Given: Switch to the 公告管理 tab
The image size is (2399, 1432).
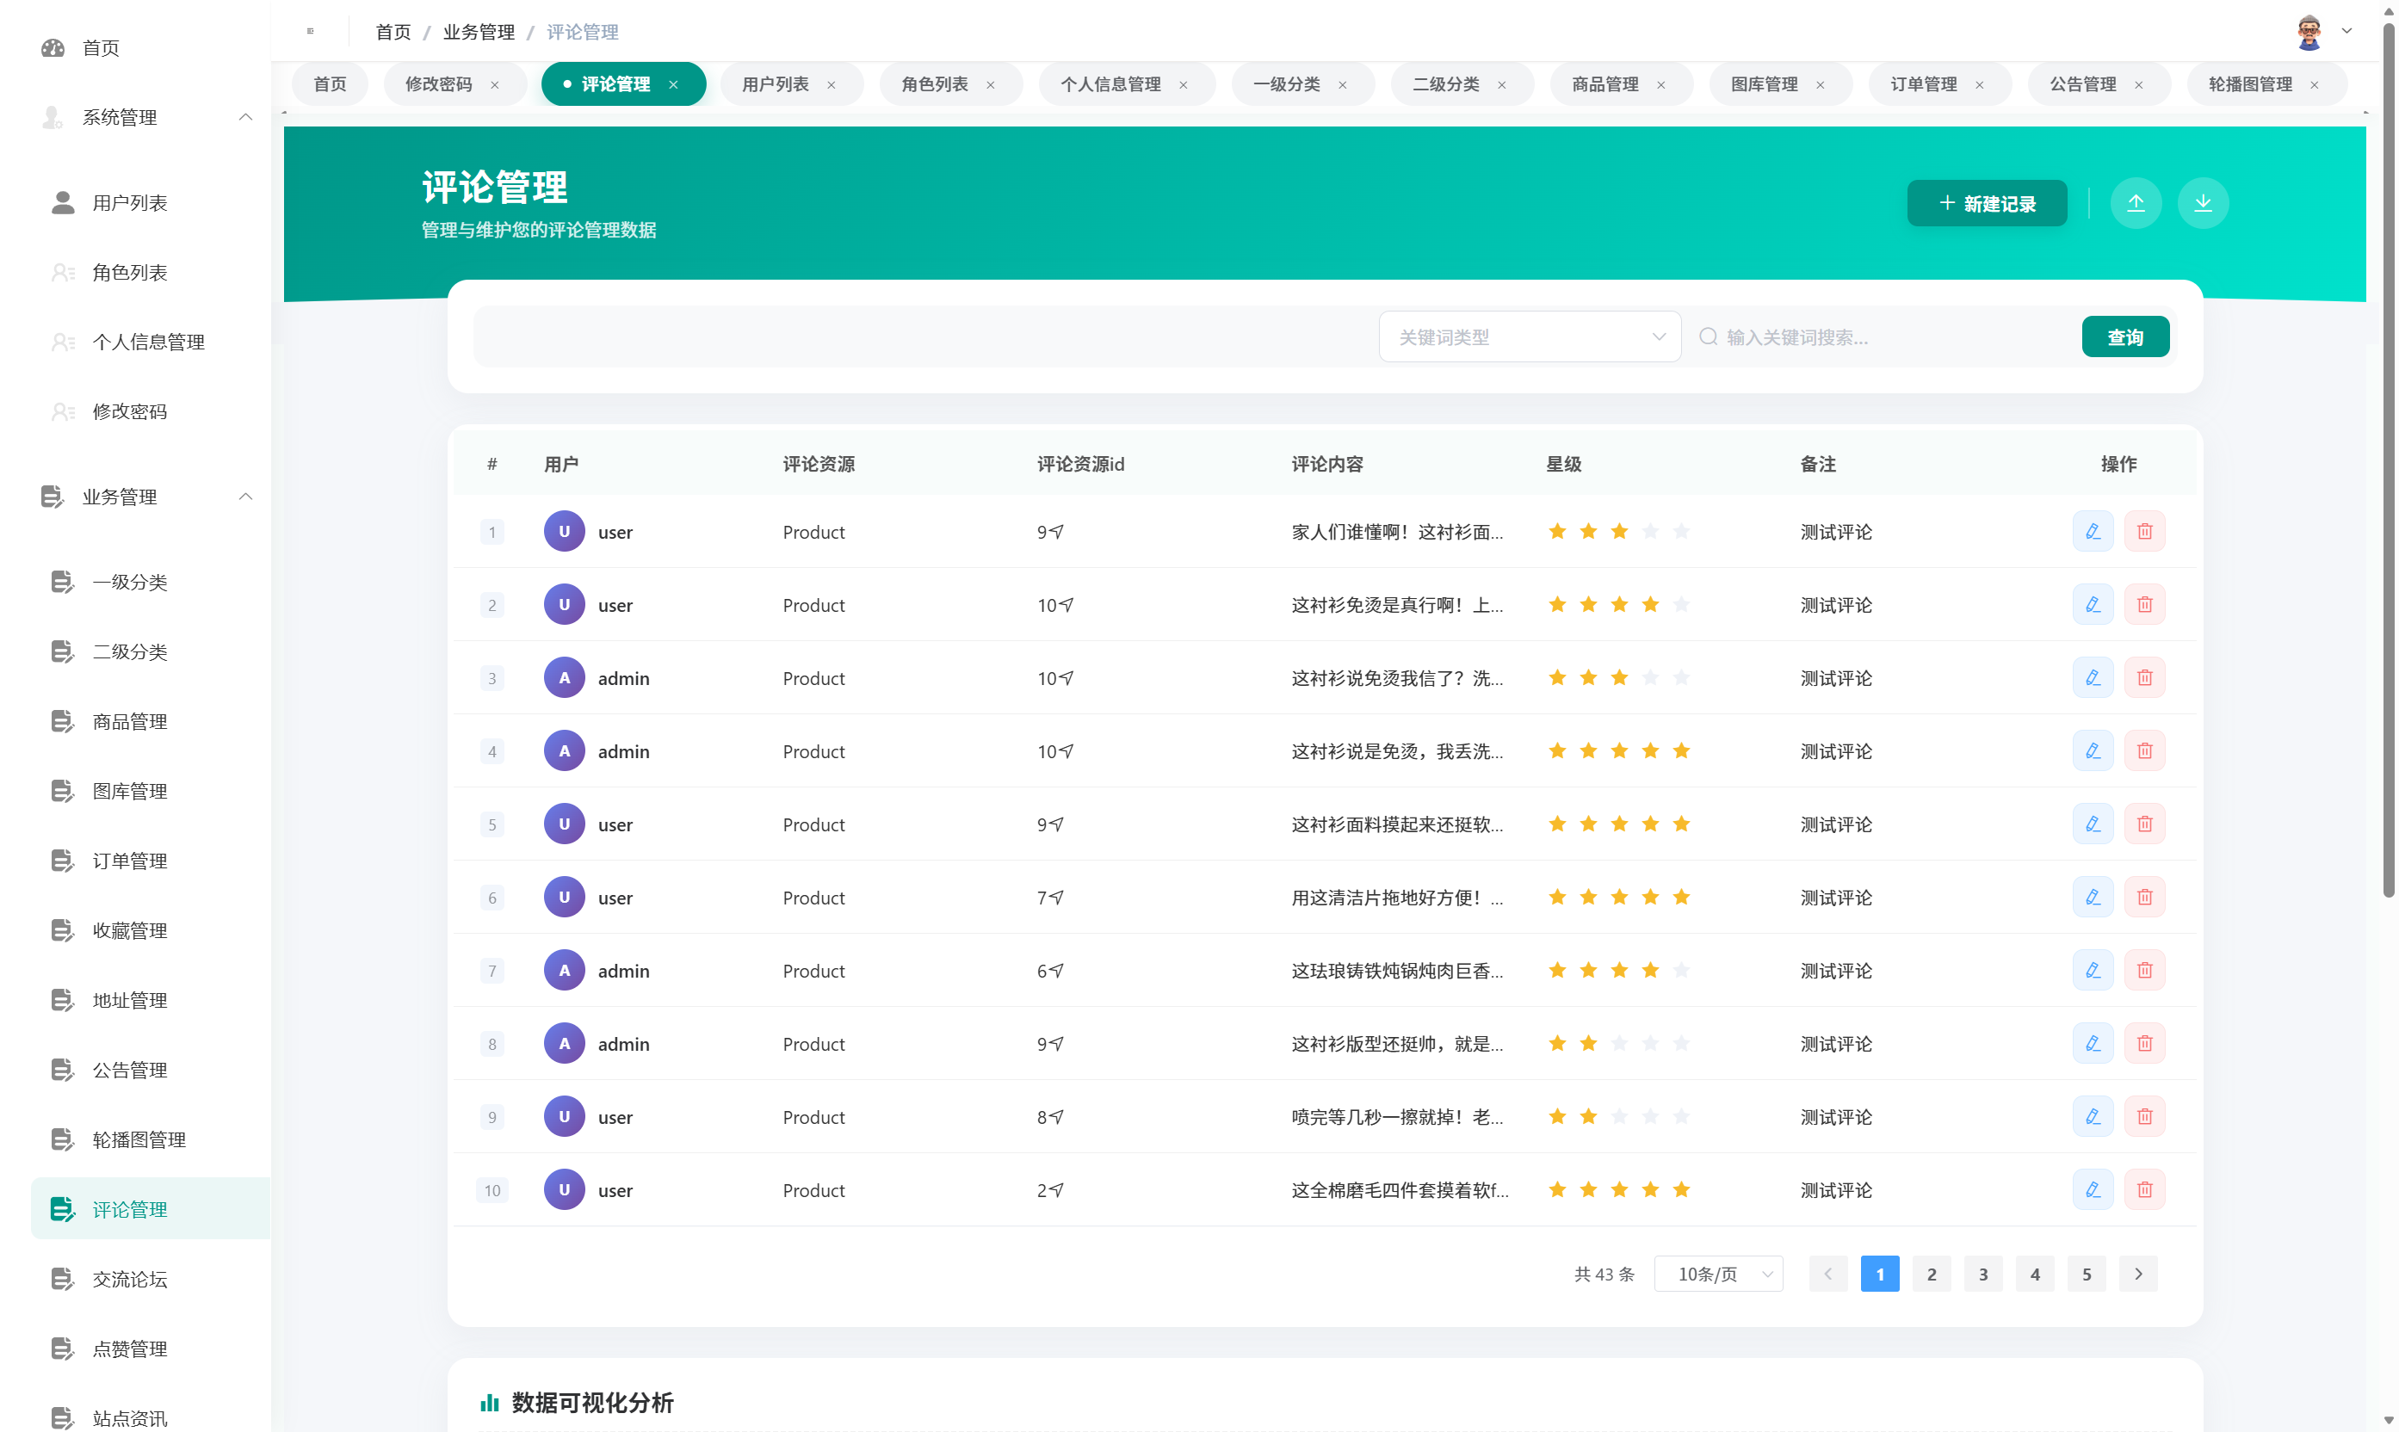Looking at the screenshot, I should [x=2087, y=84].
